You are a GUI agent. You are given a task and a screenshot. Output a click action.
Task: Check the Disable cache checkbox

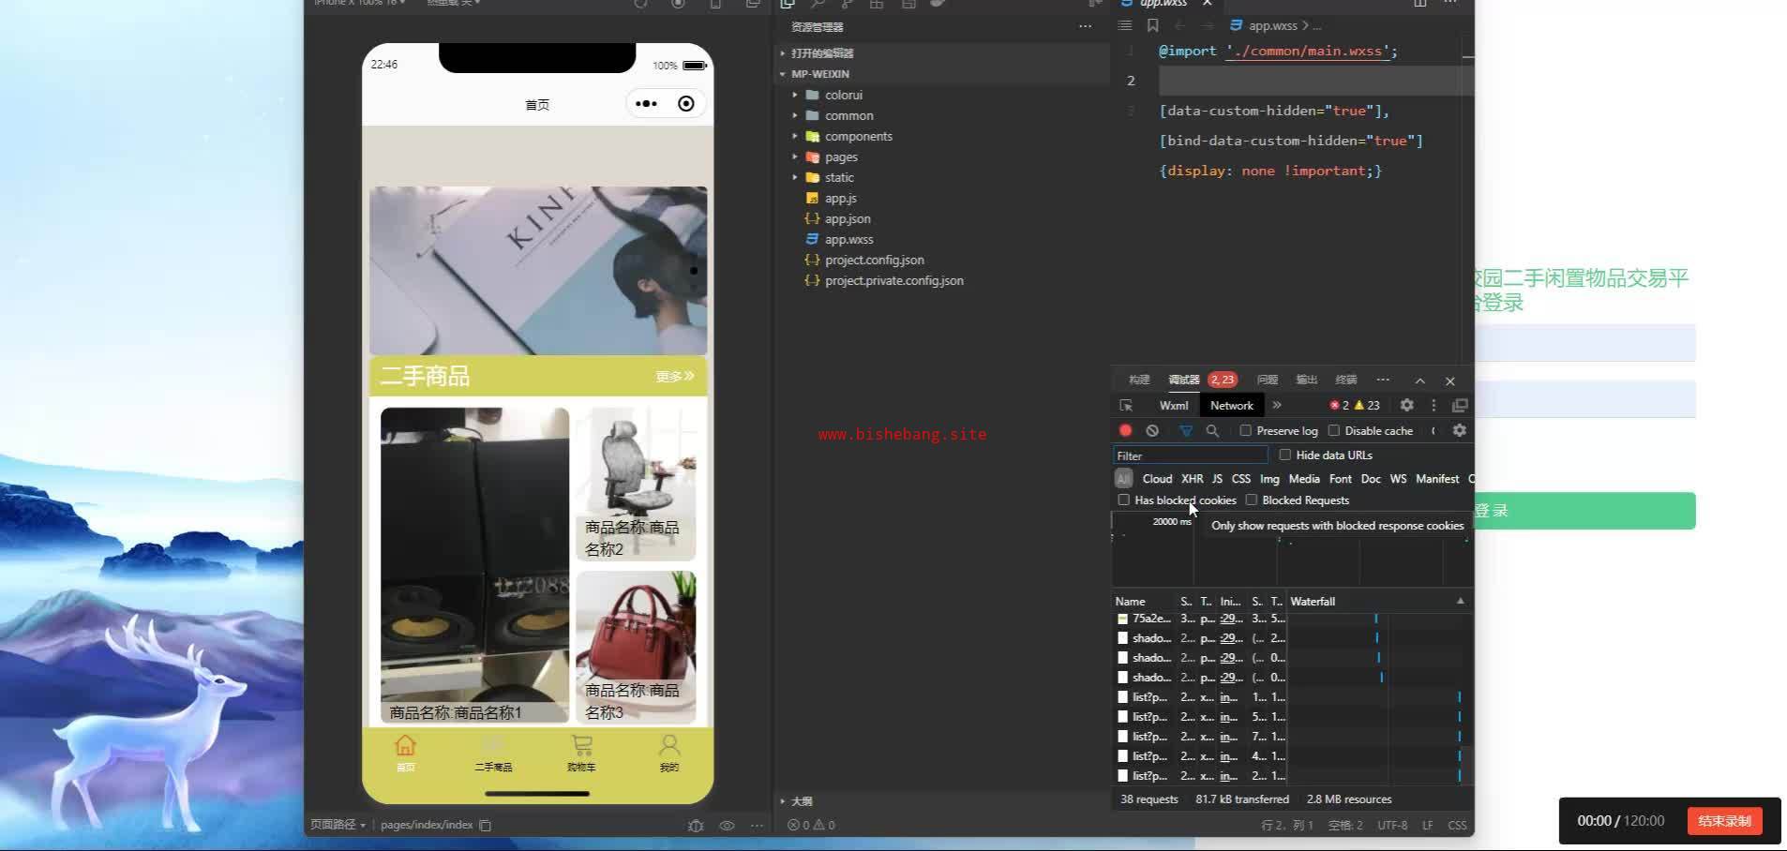point(1334,431)
